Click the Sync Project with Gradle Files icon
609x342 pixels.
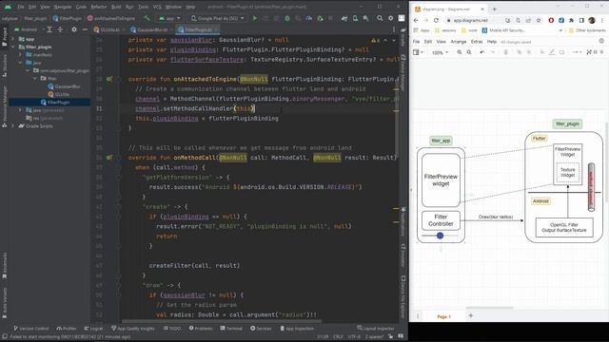click(x=344, y=18)
